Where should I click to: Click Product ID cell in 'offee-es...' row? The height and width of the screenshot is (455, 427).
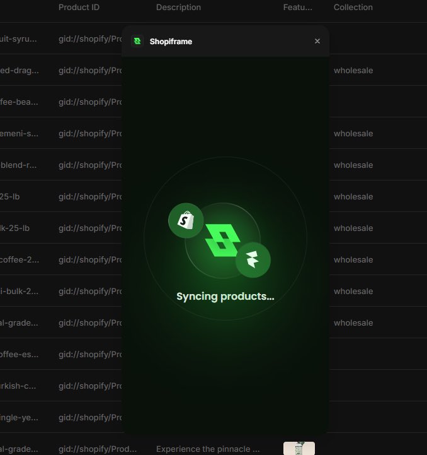click(x=90, y=355)
